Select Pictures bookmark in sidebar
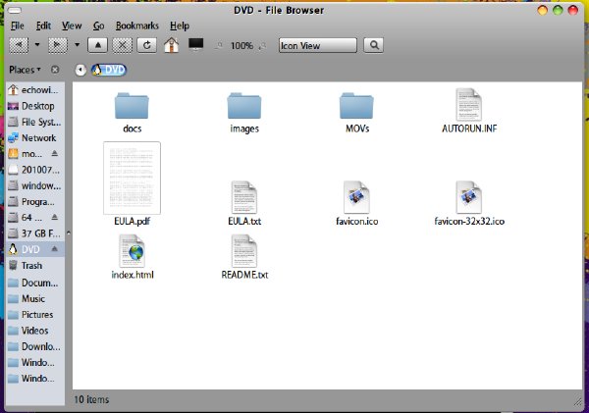This screenshot has height=413, width=589. click(x=35, y=315)
